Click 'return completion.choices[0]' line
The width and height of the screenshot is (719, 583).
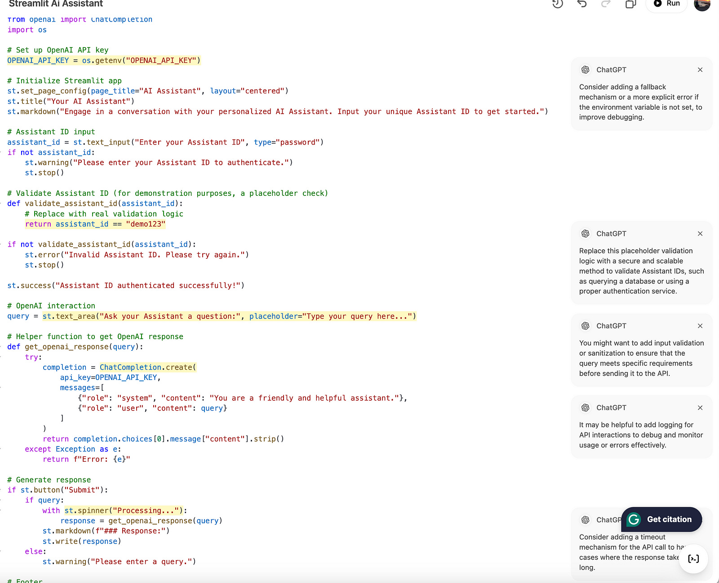pyautogui.click(x=164, y=439)
